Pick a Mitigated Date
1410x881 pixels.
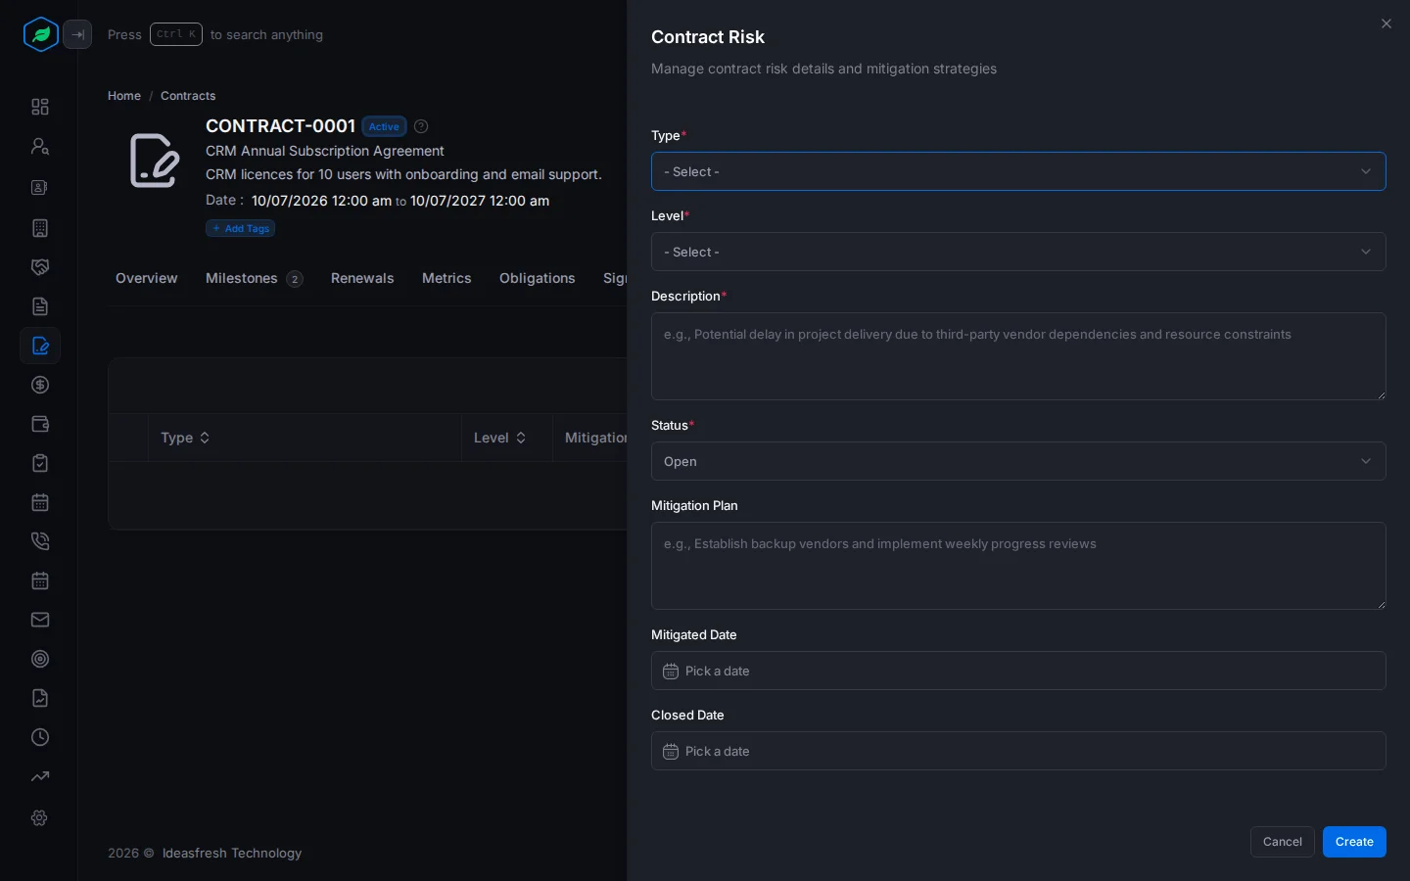[1018, 671]
